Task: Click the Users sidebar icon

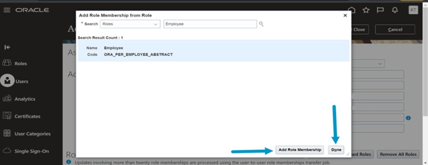Action: (8, 81)
